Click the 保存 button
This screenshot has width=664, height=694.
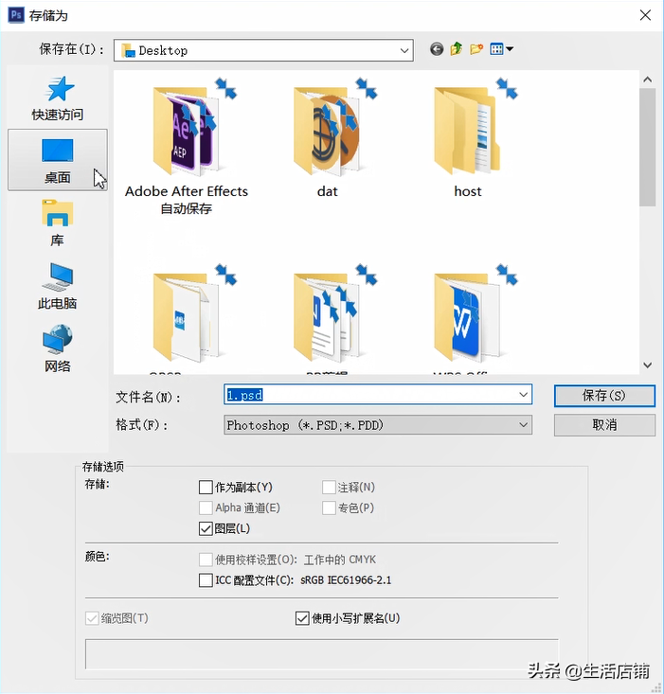click(x=604, y=396)
